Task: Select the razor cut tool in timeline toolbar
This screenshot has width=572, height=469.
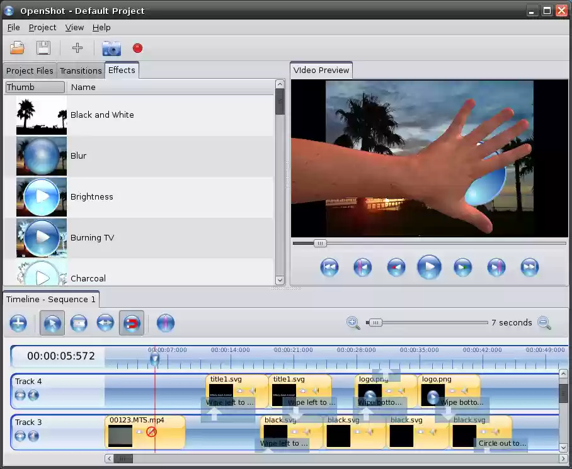Action: coord(78,324)
